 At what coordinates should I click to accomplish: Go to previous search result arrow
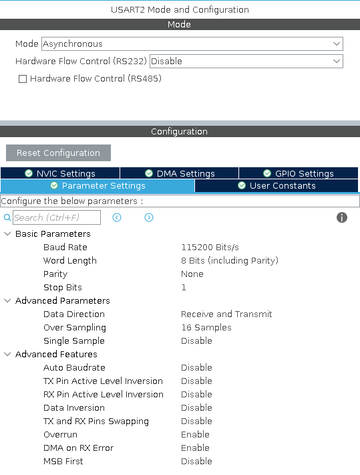pyautogui.click(x=117, y=217)
